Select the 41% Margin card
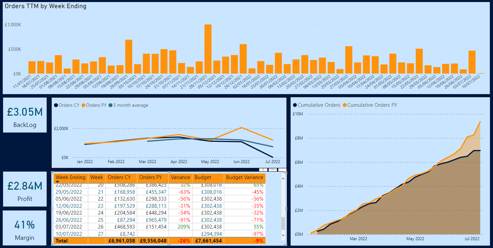Screen dimensions: 493x248 (x=25, y=228)
